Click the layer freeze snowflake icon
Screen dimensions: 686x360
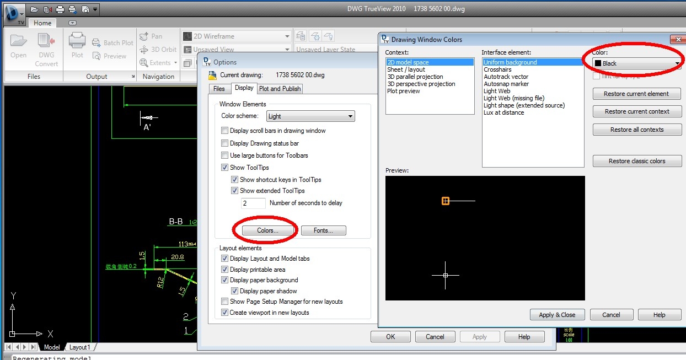tap(315, 36)
